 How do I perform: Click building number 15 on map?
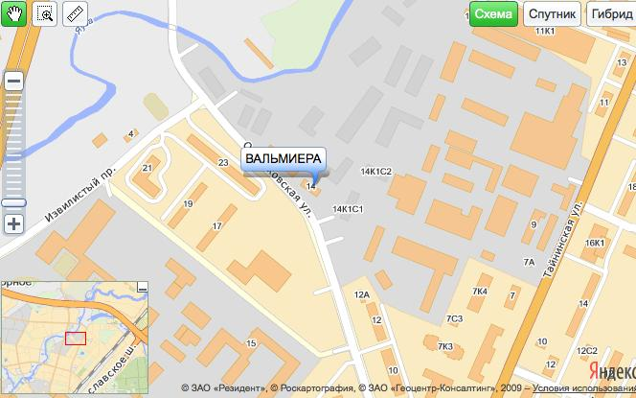251,343
